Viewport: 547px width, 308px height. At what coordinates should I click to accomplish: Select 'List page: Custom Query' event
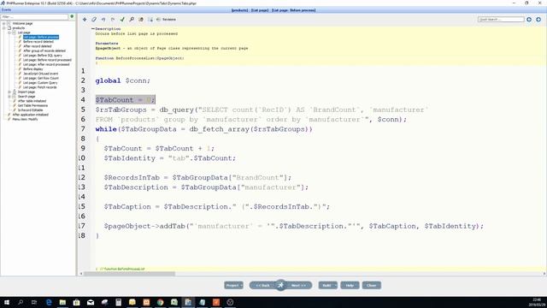click(40, 83)
